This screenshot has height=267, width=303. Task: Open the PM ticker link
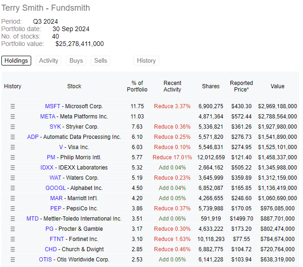[x=51, y=157]
